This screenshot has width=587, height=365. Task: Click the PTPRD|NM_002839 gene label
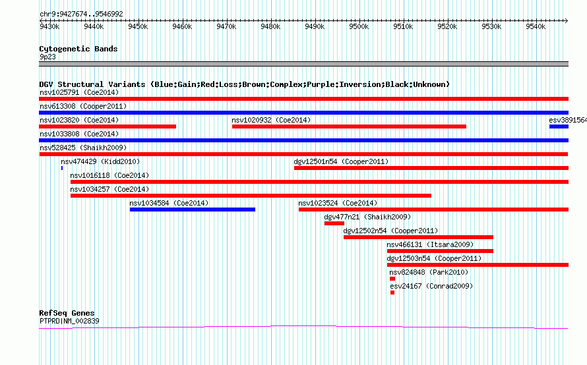tap(69, 321)
